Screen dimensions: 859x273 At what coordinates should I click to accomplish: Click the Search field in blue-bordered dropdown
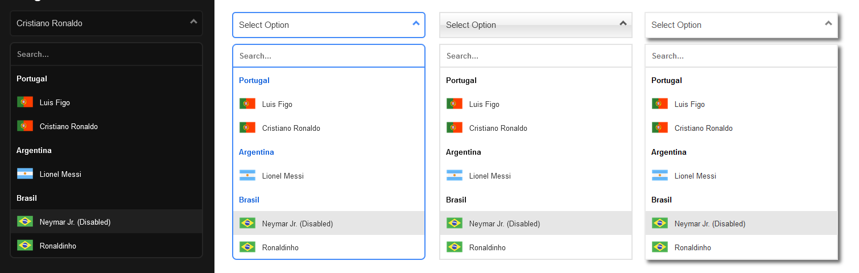(329, 56)
